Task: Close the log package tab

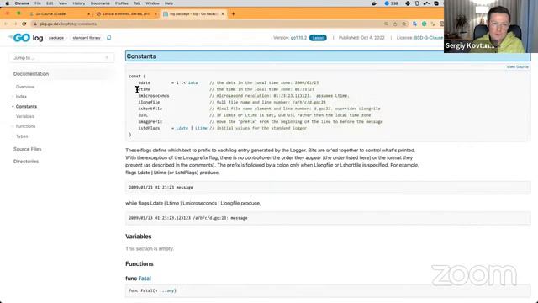Action: point(223,13)
